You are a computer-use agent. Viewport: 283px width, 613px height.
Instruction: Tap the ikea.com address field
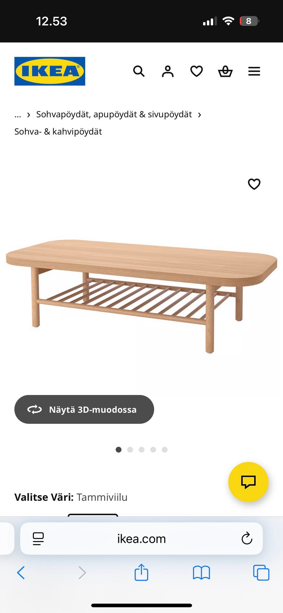click(x=141, y=539)
